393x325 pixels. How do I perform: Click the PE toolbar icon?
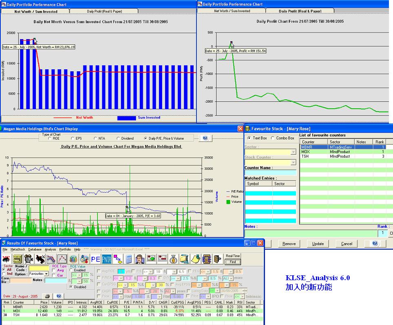pos(95,259)
